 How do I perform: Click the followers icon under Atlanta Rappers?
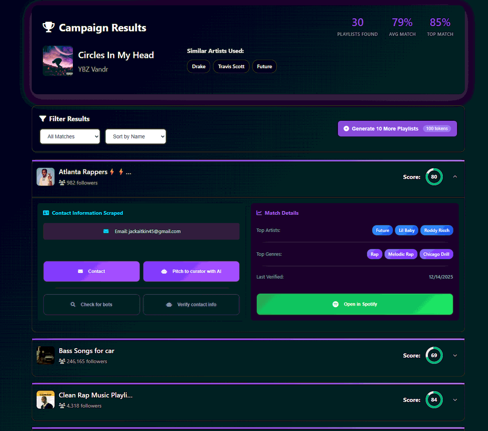click(x=62, y=183)
